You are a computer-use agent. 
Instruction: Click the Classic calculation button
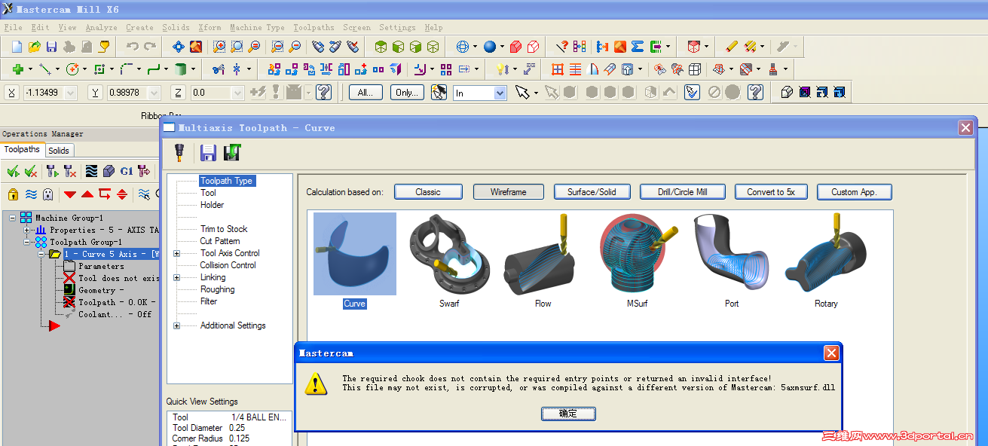[428, 192]
